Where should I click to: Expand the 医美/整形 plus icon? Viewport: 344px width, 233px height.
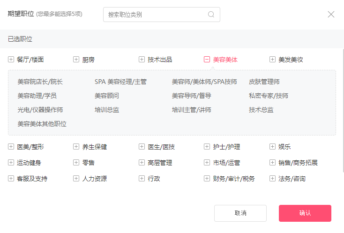11,147
